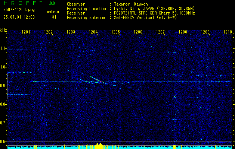
Task: Click the 1210 time marker
Action: 228,32
